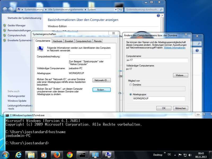Click the Ändern... button
Screen dimensions: 212x159
pos(101,90)
